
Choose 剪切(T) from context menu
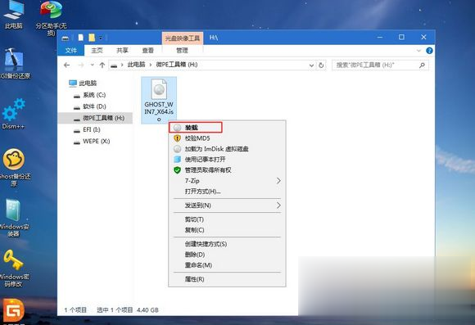(227, 219)
